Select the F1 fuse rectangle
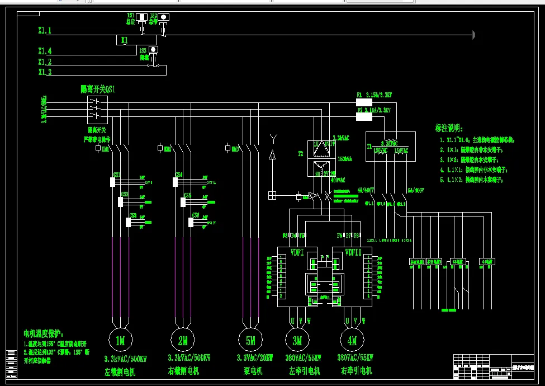 click(364, 102)
